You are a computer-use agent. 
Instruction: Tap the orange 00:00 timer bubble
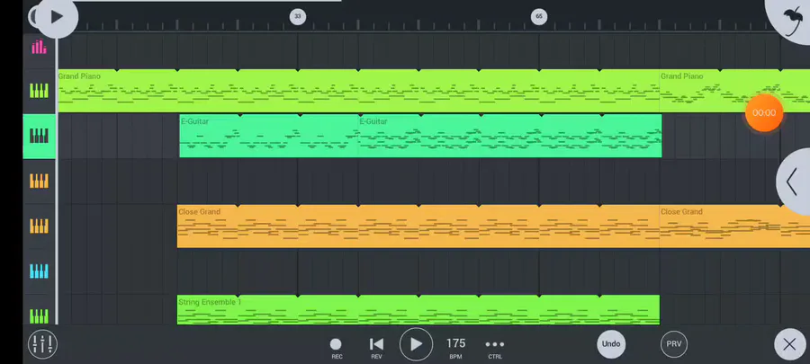764,113
